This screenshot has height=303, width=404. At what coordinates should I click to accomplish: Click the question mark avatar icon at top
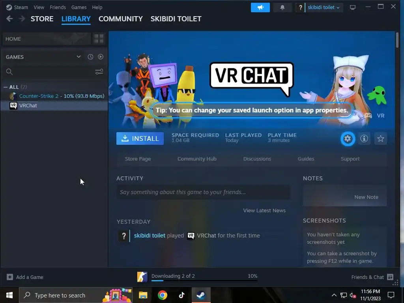300,7
